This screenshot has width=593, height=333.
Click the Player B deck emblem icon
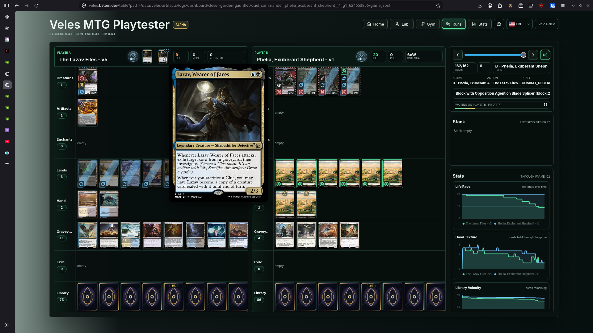point(362,56)
